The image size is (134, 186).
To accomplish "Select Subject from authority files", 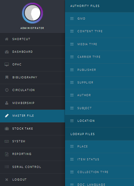I will 100,108.
